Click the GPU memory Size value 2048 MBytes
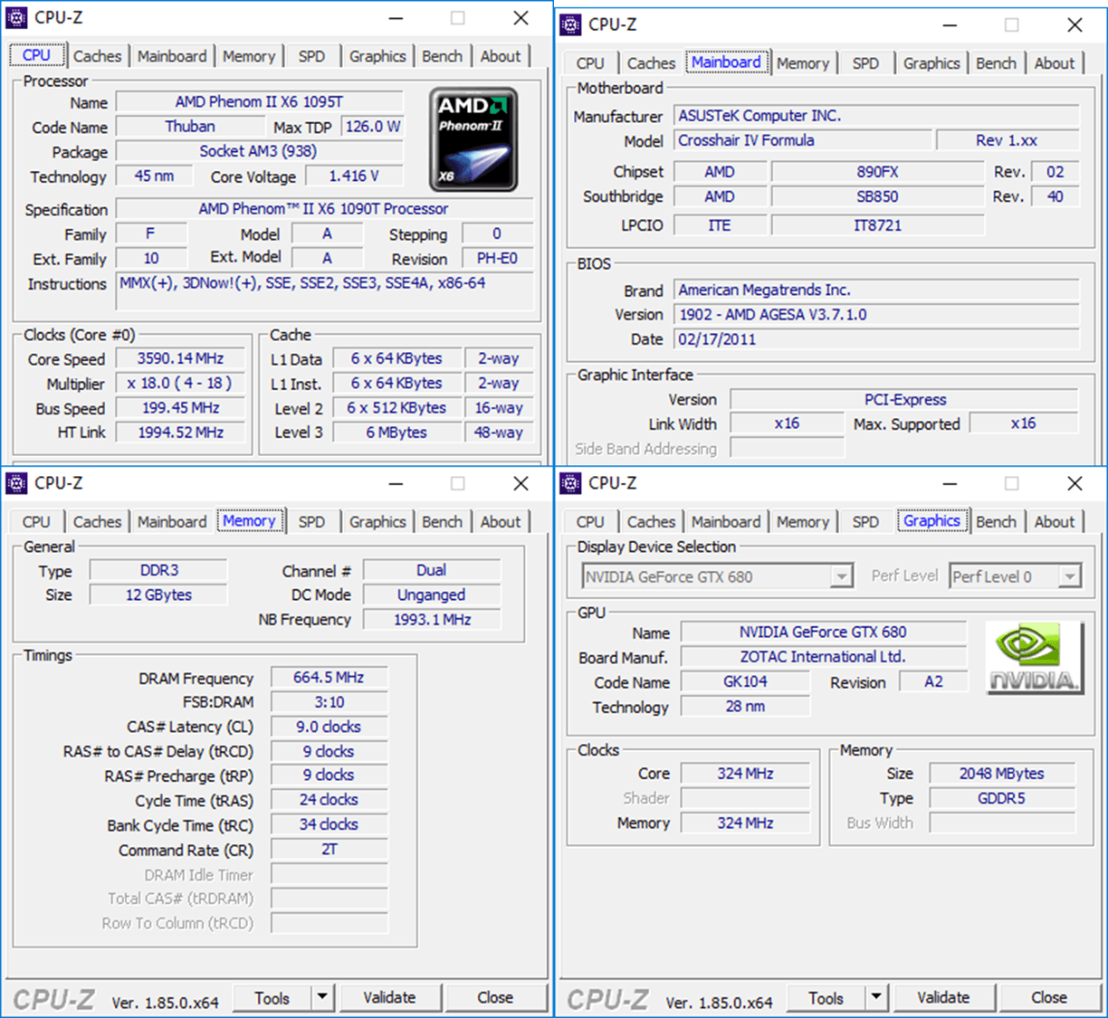Image resolution: width=1108 pixels, height=1018 pixels. point(1002,774)
